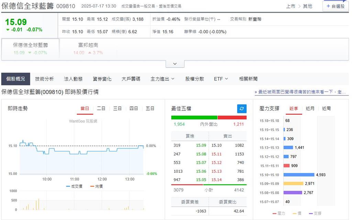Click the 淨值 15.16 value

168,32
